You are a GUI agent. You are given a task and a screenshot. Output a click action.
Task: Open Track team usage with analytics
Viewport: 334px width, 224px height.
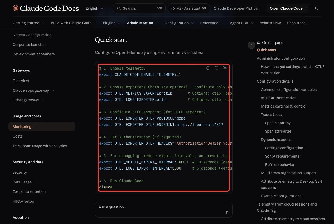click(x=40, y=146)
